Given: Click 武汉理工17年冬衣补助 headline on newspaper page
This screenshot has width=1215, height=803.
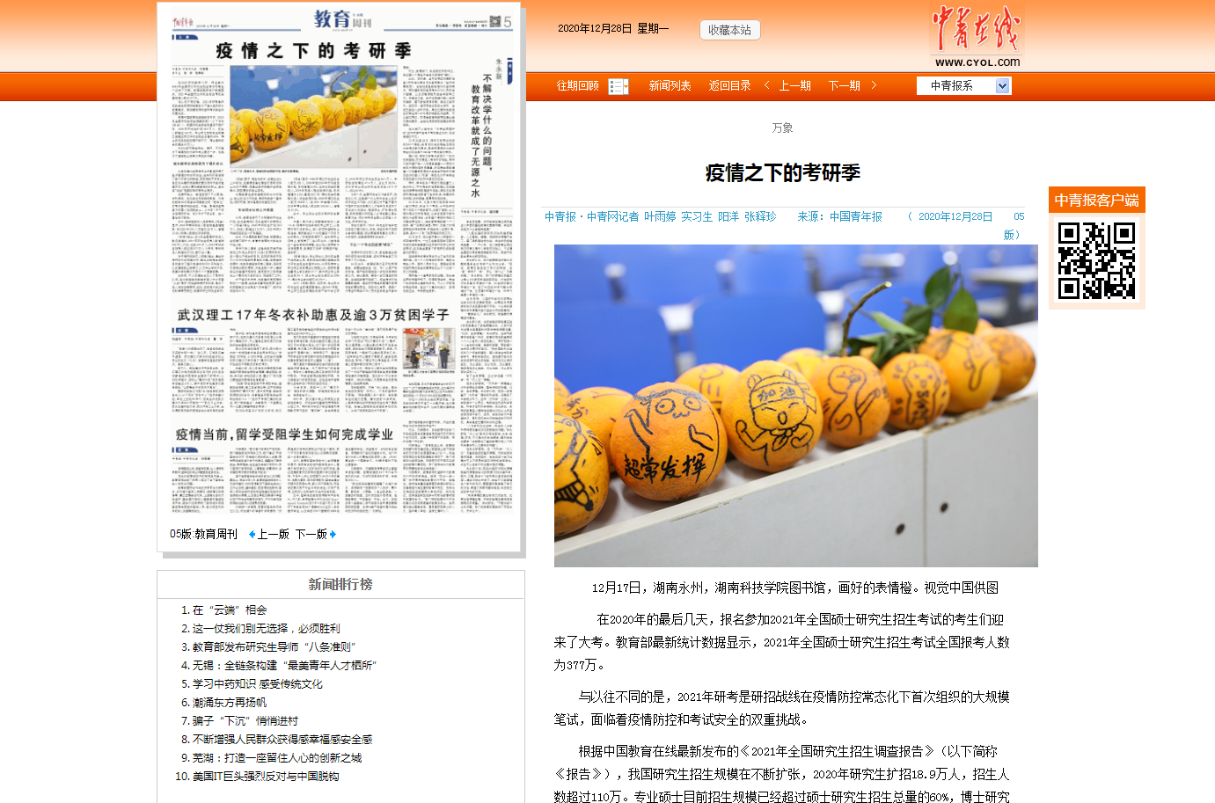Looking at the screenshot, I should (x=313, y=315).
